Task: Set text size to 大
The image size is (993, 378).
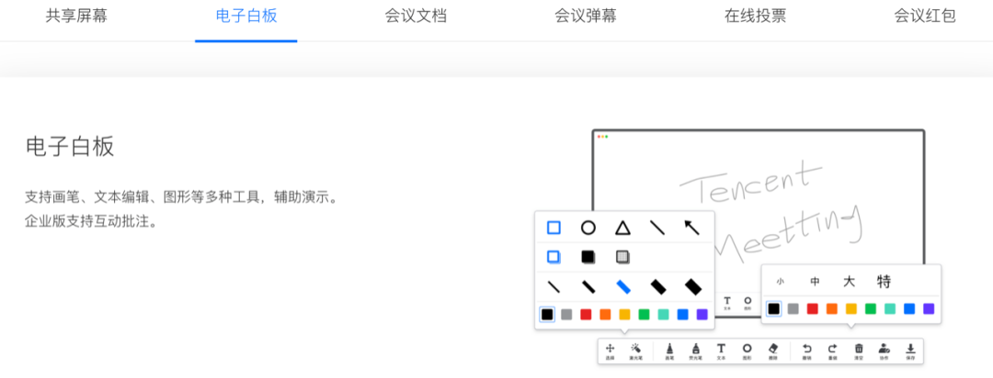Action: [x=850, y=282]
